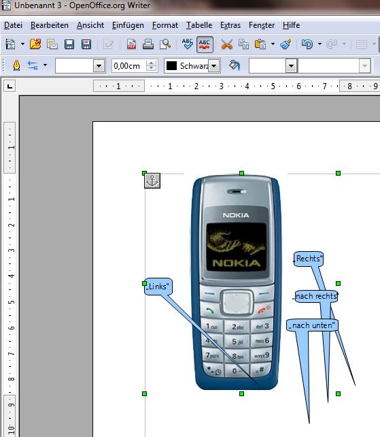The width and height of the screenshot is (380, 437).
Task: Open the Area Style dropdown
Action: (291, 66)
